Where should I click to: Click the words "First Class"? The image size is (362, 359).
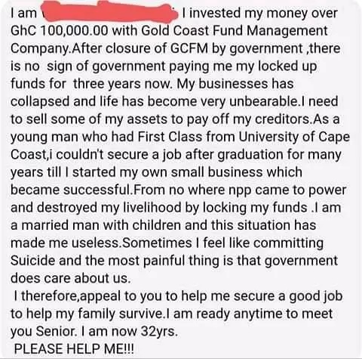point(170,137)
